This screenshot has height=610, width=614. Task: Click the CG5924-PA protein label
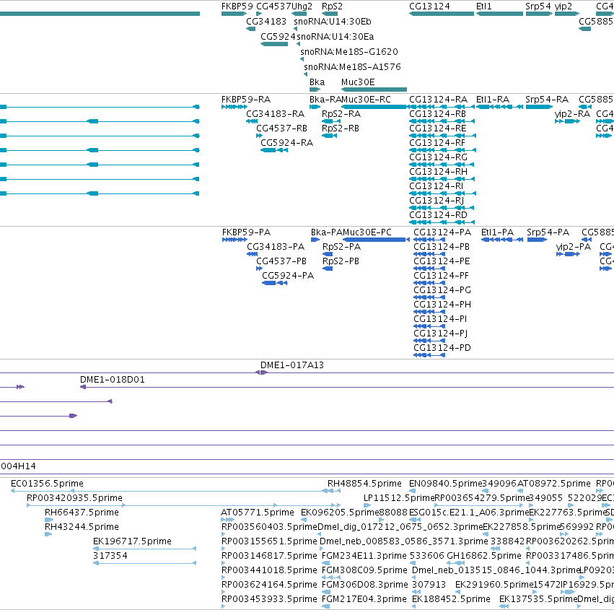coord(288,276)
